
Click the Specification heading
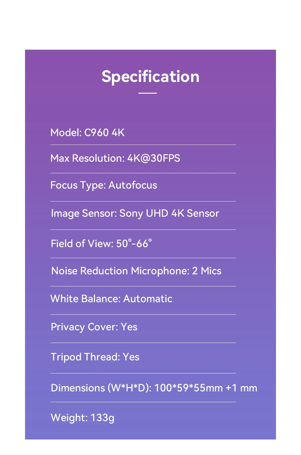150,77
